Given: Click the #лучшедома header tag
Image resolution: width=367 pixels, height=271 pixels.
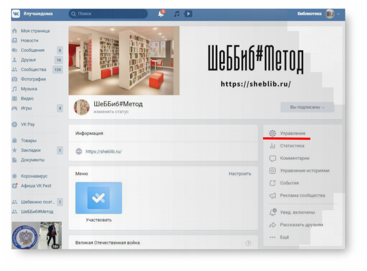Looking at the screenshot, I should 38,13.
